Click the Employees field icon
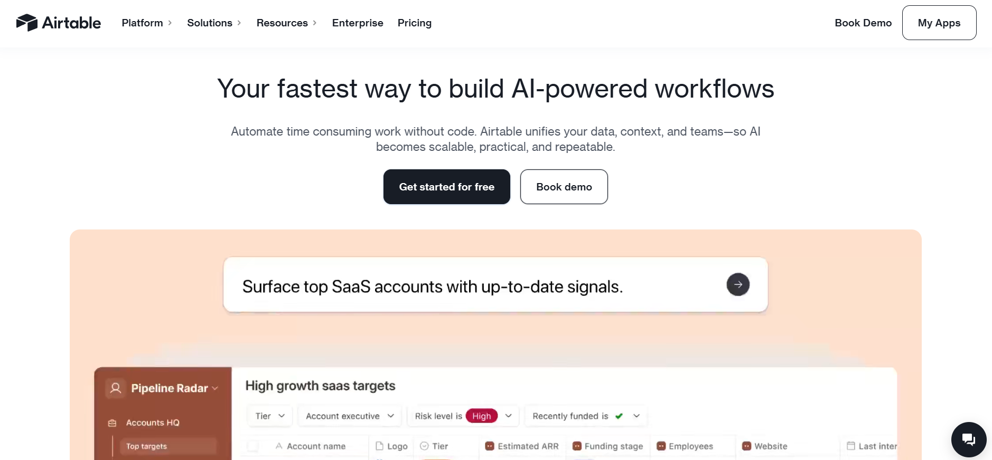 [661, 446]
